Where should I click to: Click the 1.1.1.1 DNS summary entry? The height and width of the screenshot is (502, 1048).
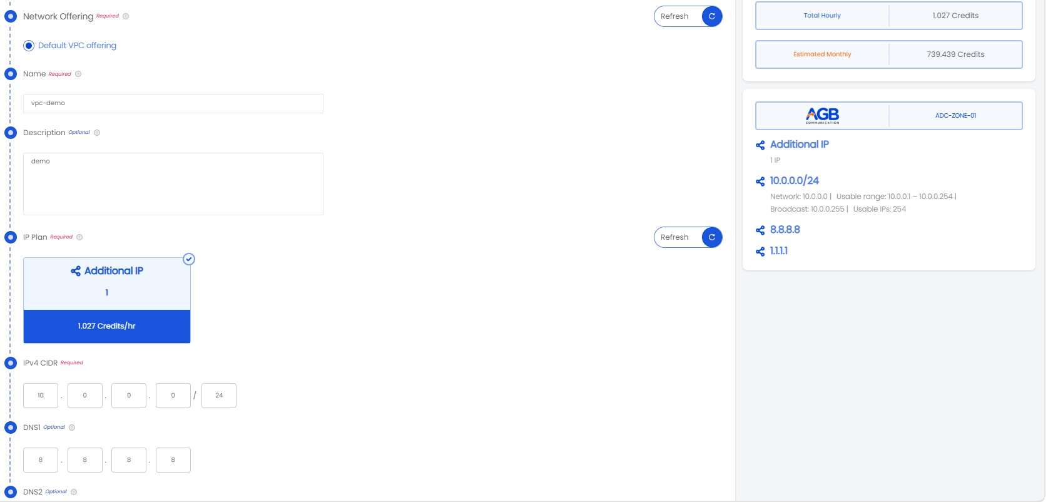pos(779,251)
